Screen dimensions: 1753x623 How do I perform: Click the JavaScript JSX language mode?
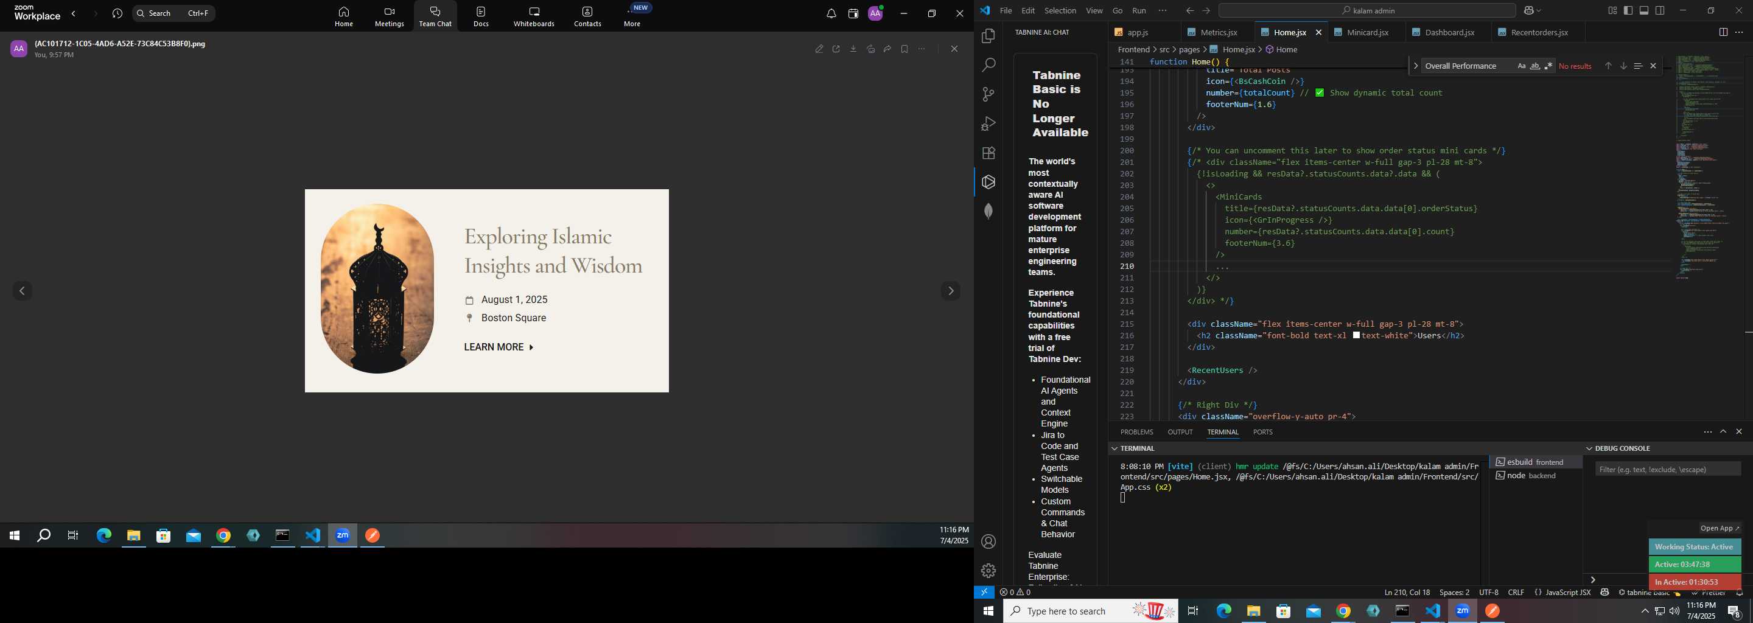click(x=1568, y=593)
